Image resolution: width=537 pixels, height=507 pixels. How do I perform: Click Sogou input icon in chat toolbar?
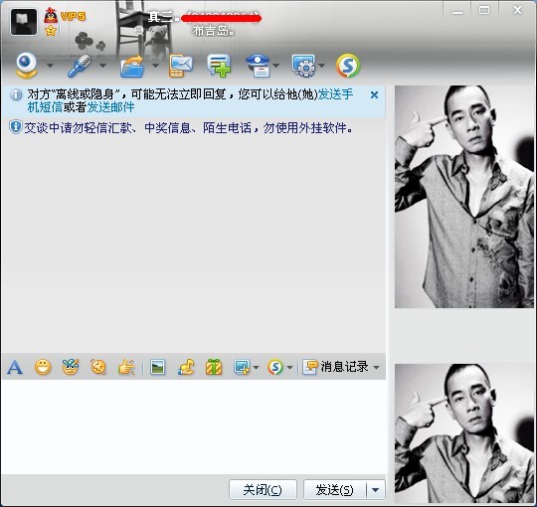tap(275, 368)
